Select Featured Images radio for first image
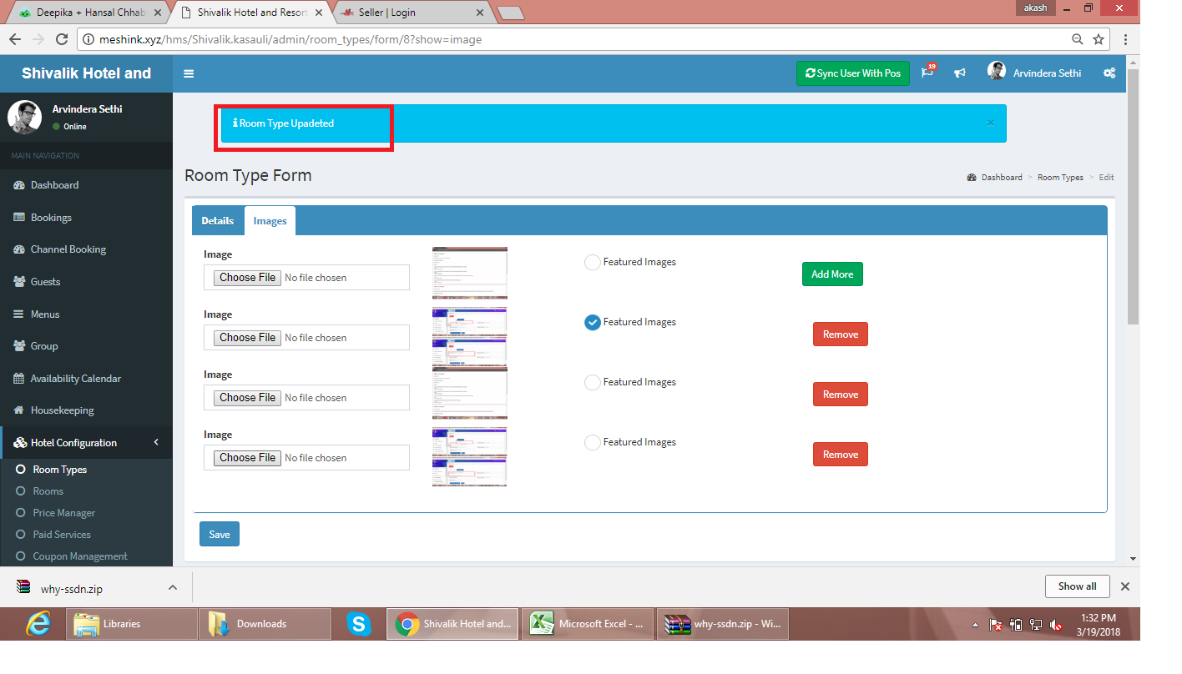 (593, 262)
